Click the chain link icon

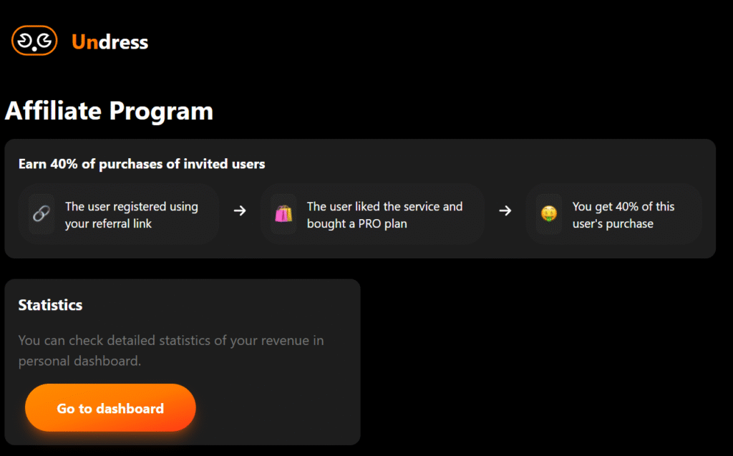[42, 214]
